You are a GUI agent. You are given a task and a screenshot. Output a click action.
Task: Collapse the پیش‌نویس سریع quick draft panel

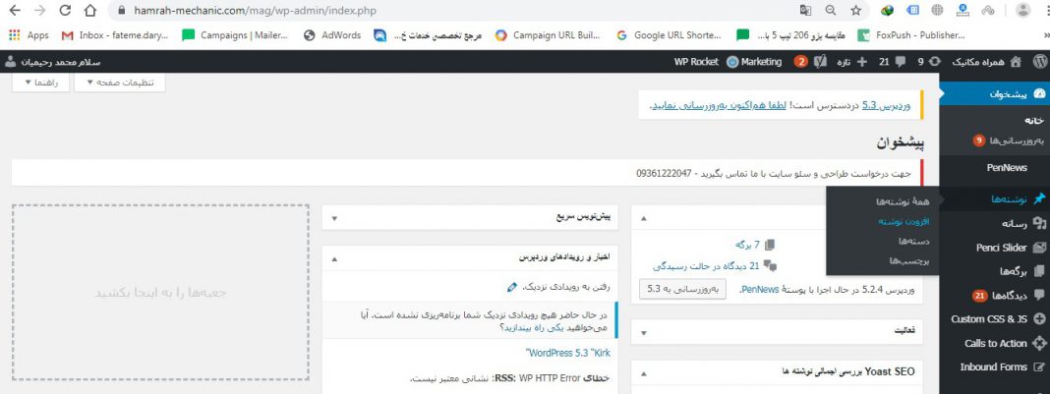333,218
